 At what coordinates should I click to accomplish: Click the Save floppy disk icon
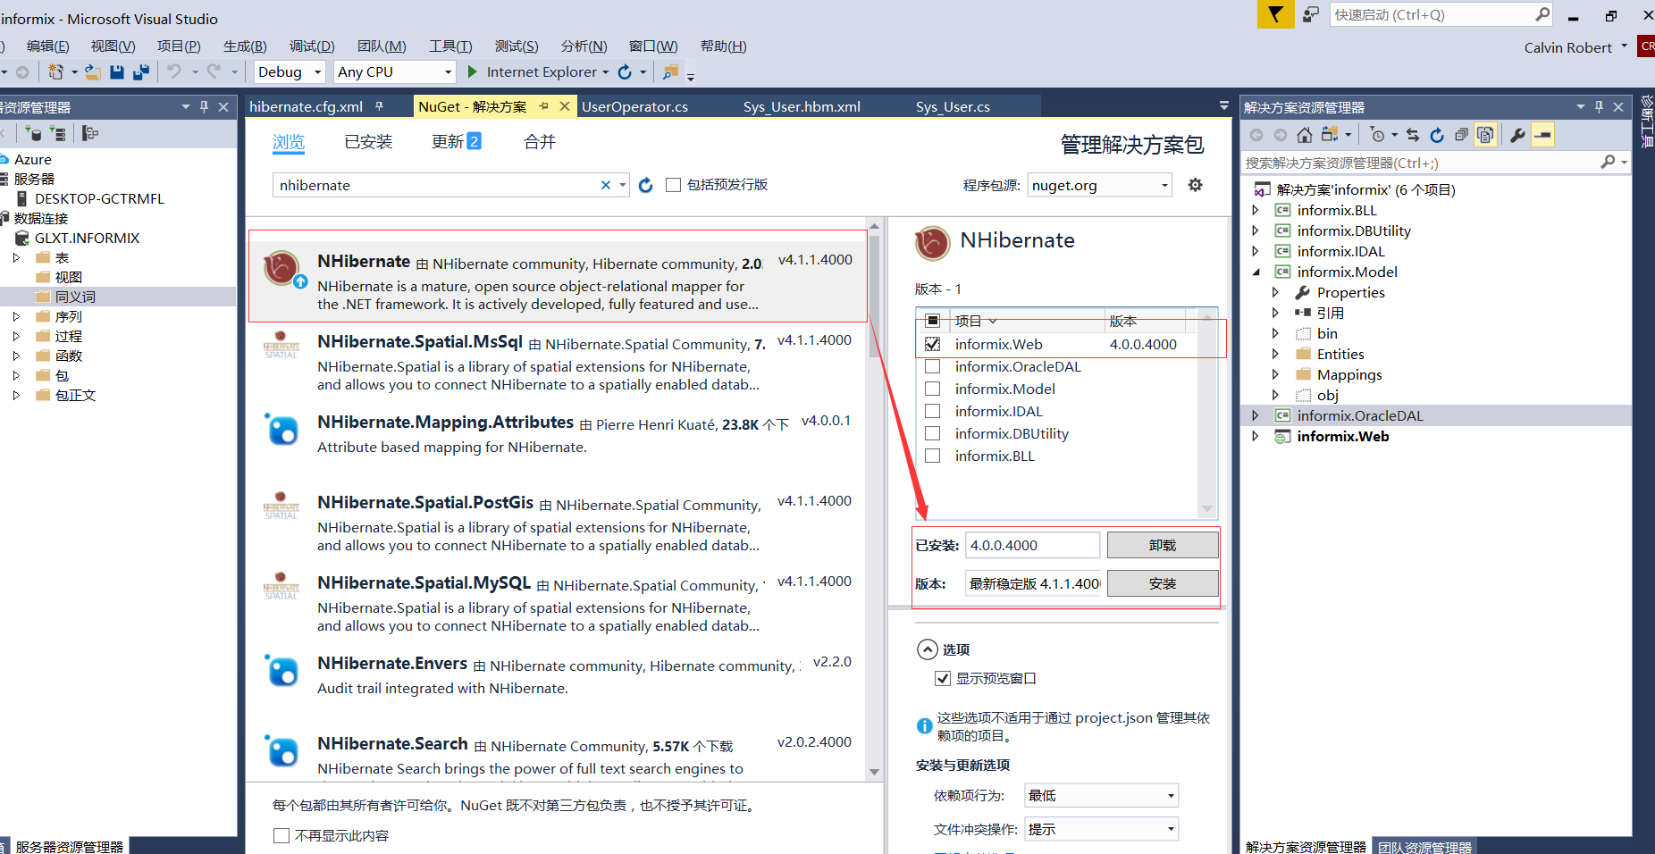point(116,71)
